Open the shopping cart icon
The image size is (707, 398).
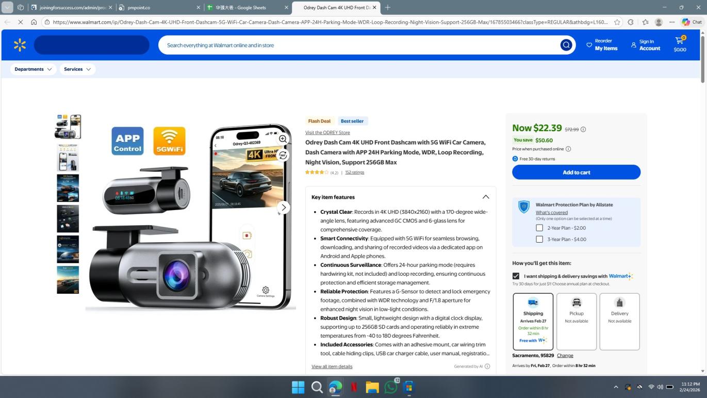680,42
